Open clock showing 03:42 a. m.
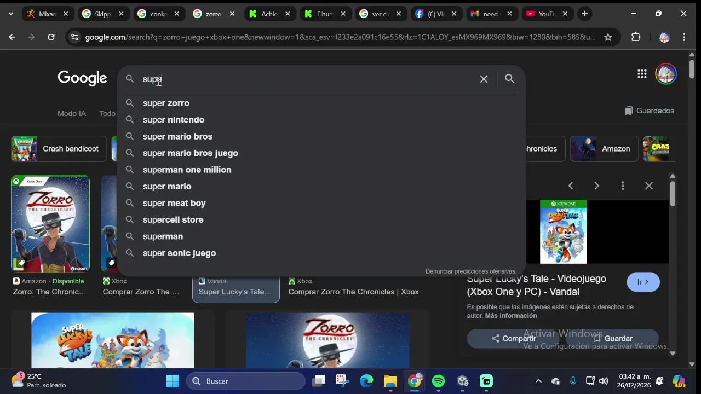 coord(634,381)
